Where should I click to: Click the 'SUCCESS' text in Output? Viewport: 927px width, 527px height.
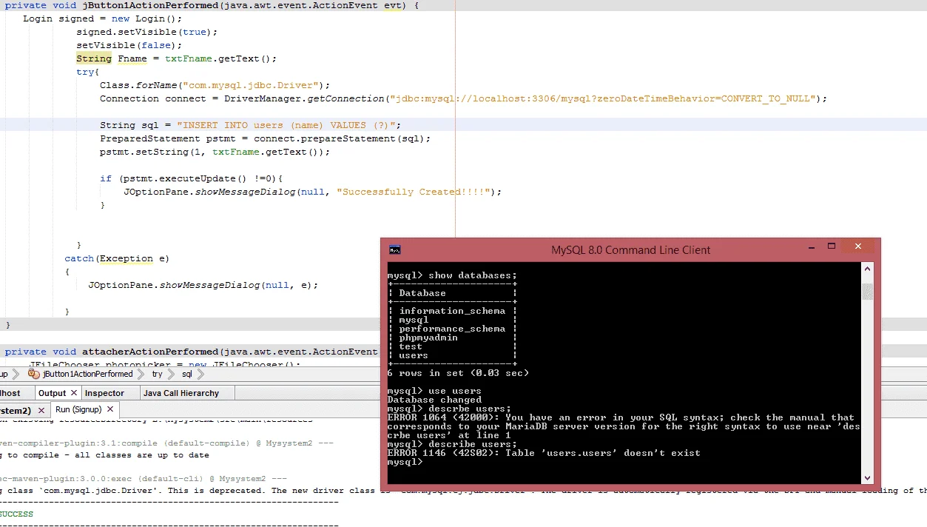click(x=16, y=514)
